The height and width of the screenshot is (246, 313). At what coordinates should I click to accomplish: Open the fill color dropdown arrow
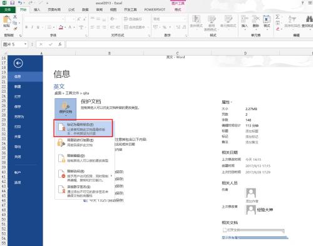pos(65,28)
